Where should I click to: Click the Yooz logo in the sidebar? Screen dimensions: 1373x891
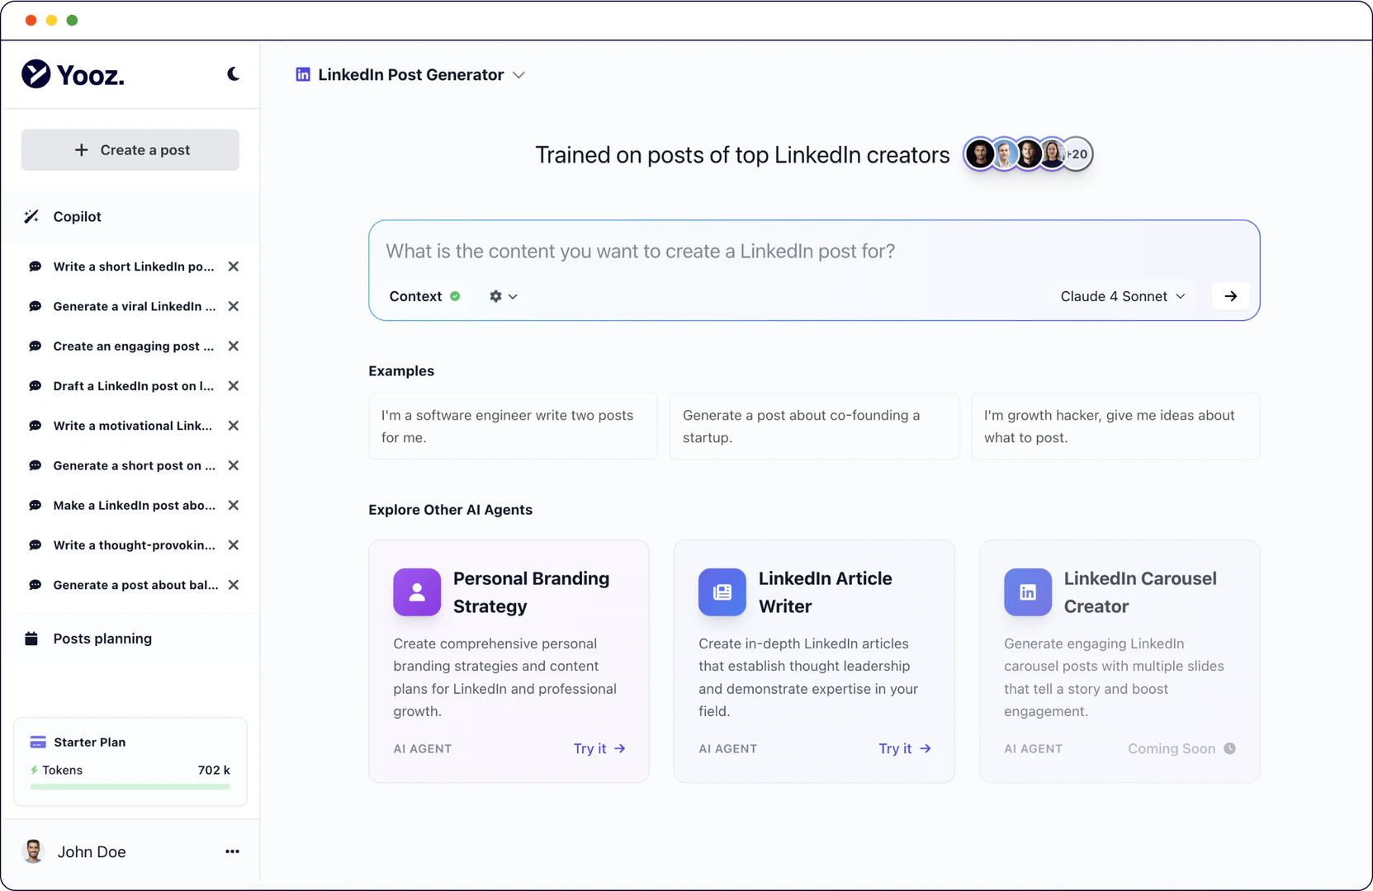click(73, 75)
